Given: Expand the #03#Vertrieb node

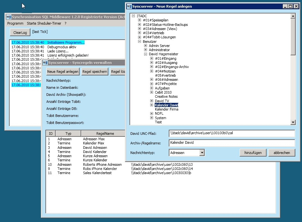Looking at the screenshot, I should coord(139,33).
